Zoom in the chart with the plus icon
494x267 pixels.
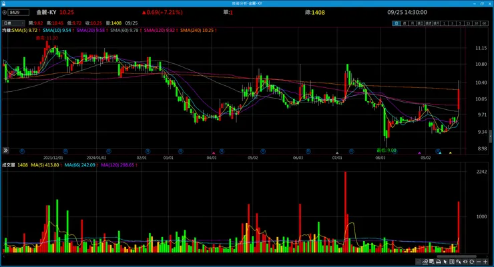[x=485, y=262]
